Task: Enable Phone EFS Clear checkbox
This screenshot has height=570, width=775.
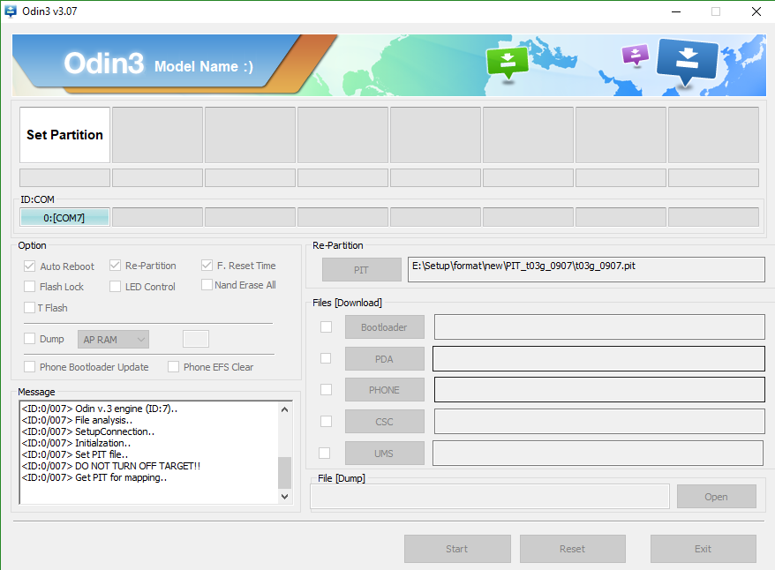Action: click(x=173, y=366)
